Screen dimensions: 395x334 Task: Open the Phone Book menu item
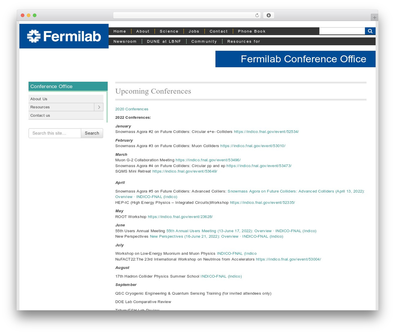(252, 31)
